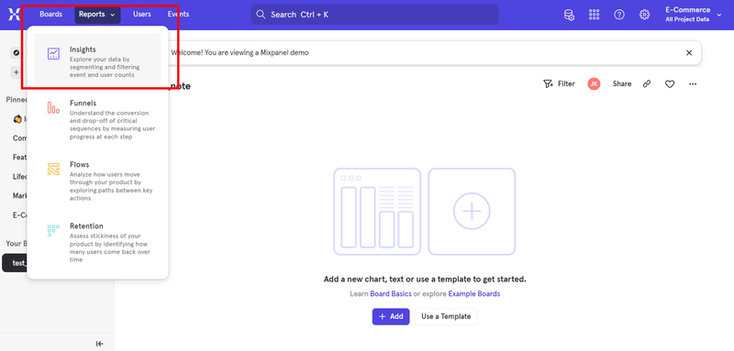Open the Example Boards link
Viewport: 734px width, 351px height.
[474, 294]
